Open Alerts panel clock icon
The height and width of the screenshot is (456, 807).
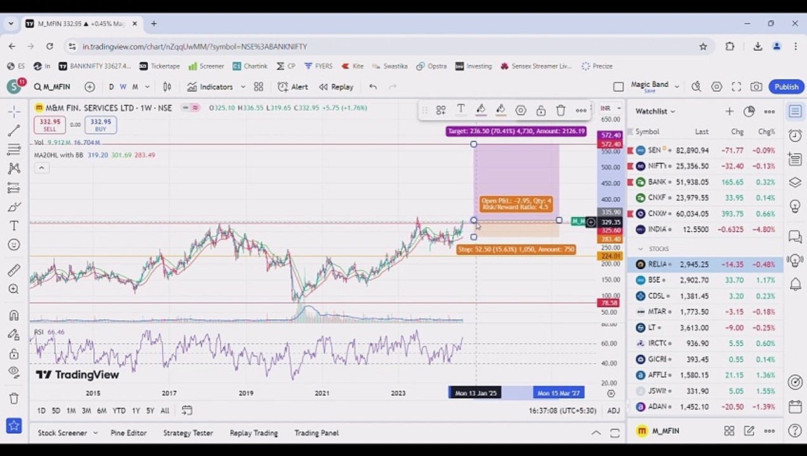(795, 135)
